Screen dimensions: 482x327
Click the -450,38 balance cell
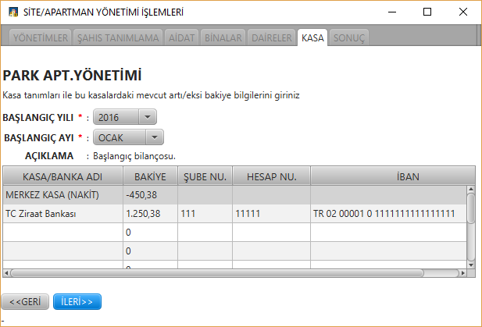[x=149, y=194]
